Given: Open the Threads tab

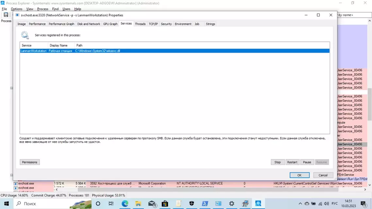Looking at the screenshot, I should (140, 24).
